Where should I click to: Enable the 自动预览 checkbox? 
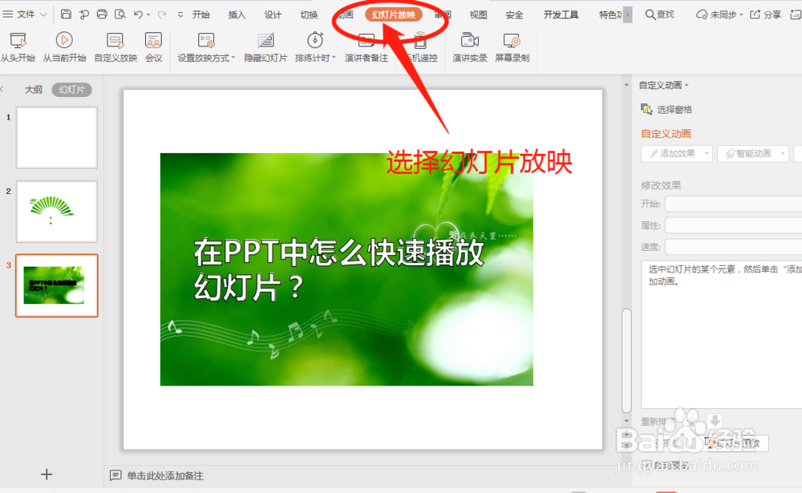646,465
